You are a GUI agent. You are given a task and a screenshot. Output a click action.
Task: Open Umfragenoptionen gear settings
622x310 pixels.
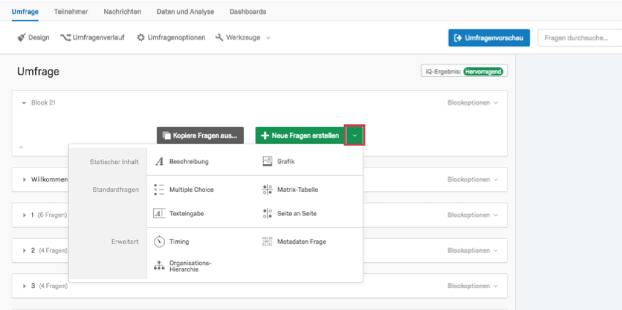[171, 37]
